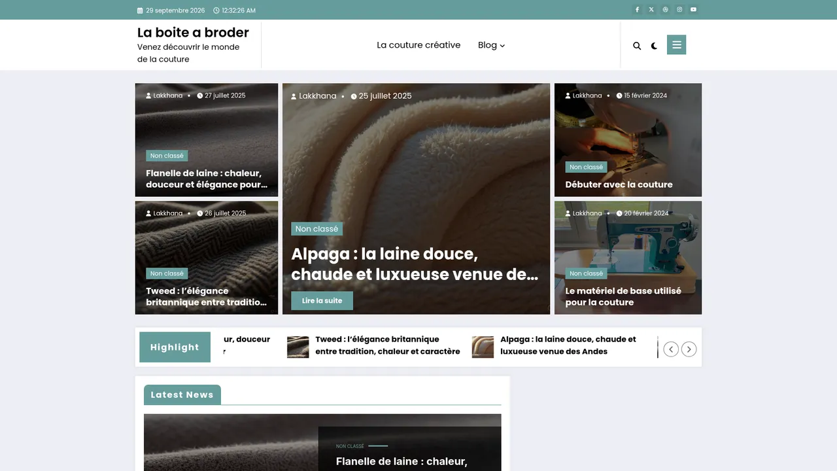The image size is (837, 471).
Task: Click the clock icon beside 12:32:26 AM
Action: point(216,10)
